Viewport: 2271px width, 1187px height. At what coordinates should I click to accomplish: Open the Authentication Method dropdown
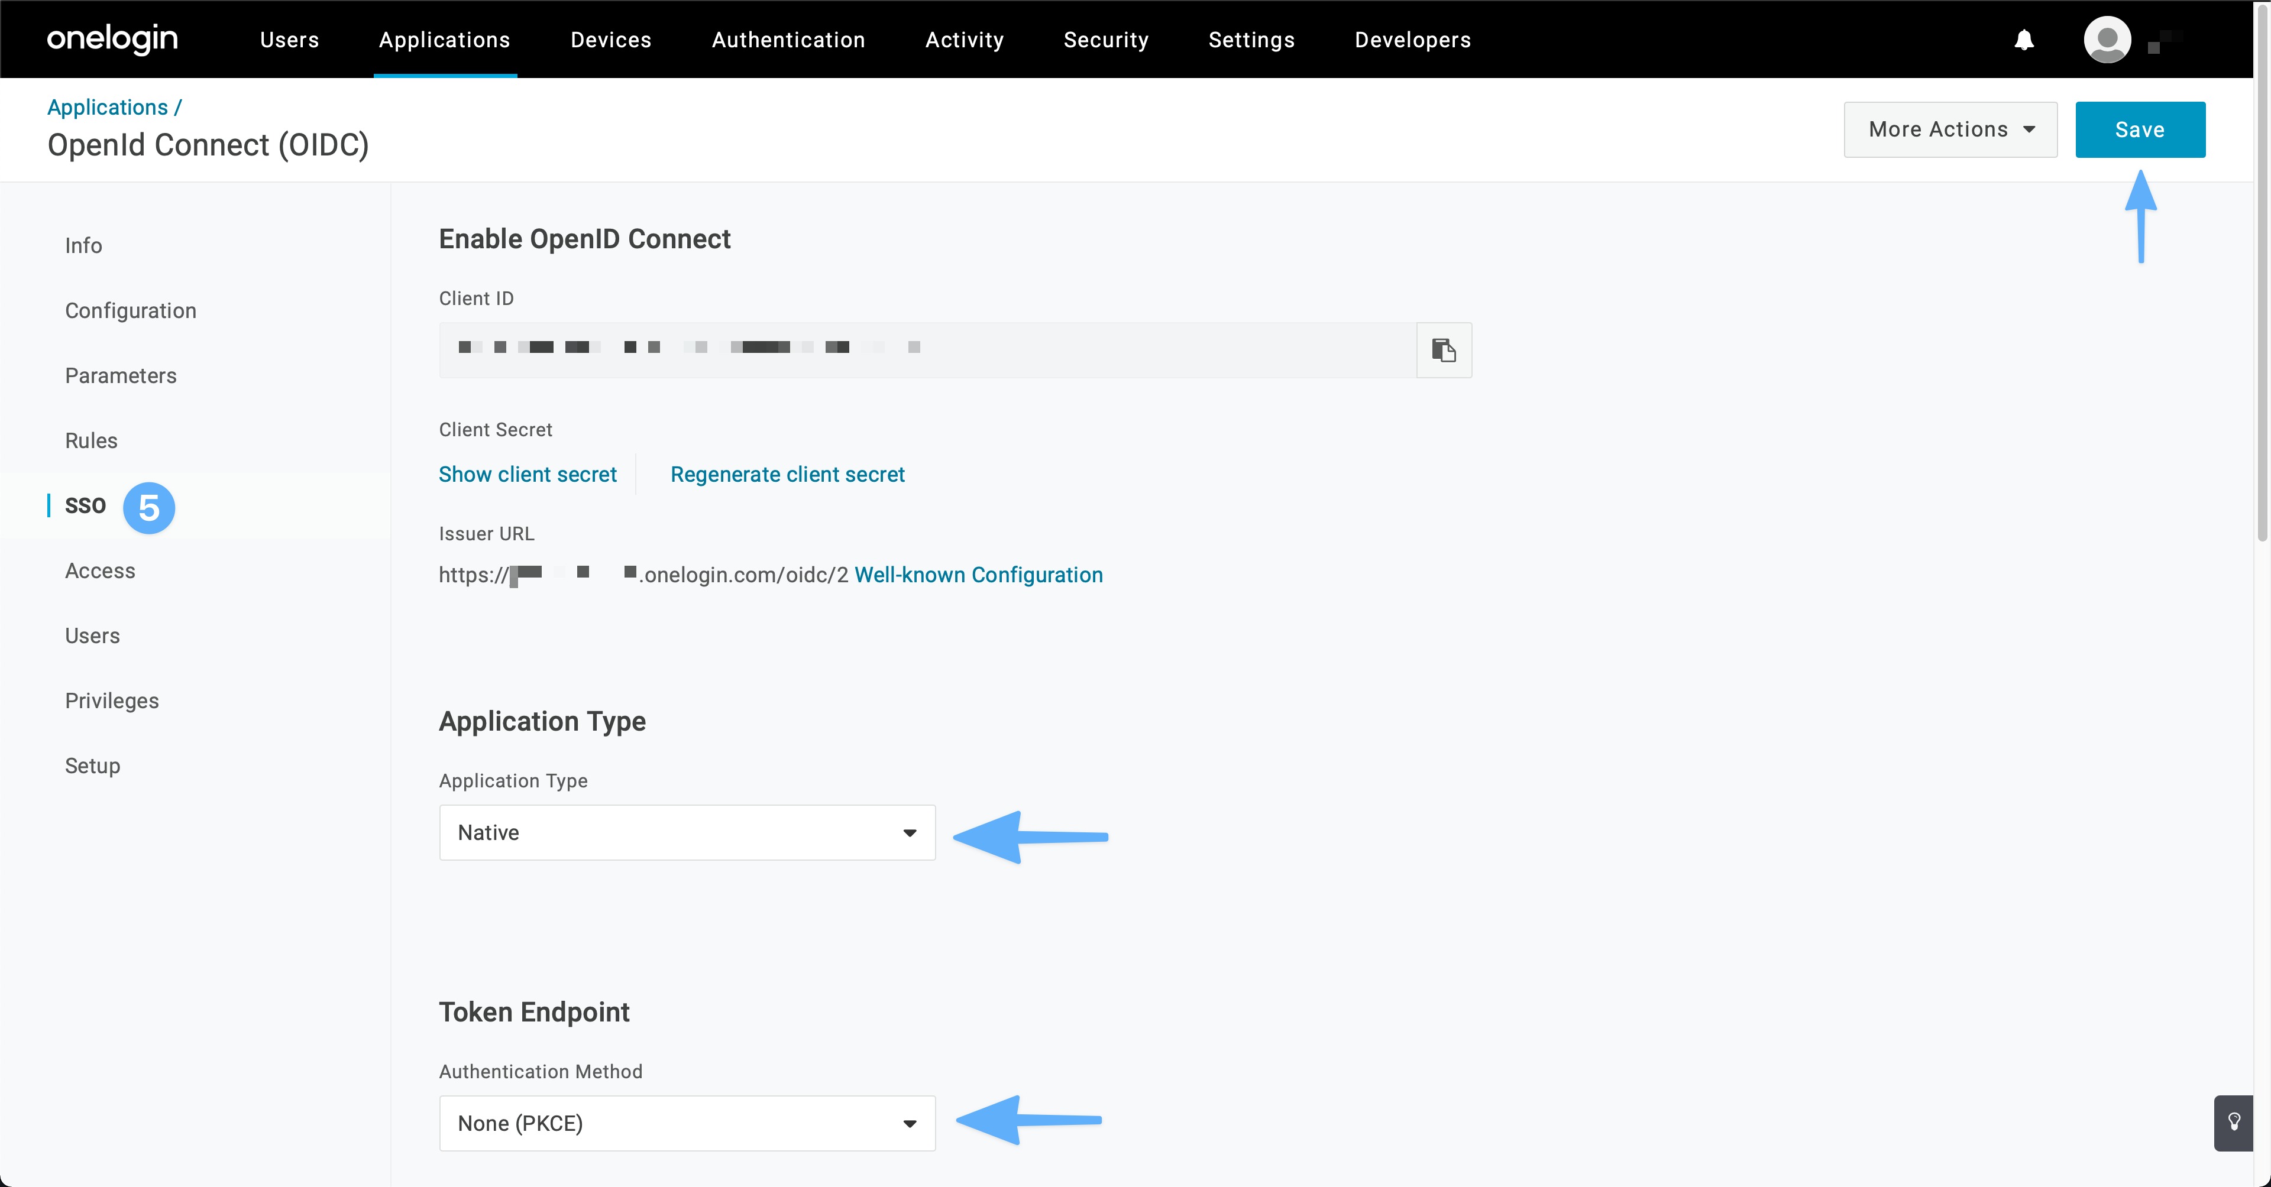point(687,1123)
